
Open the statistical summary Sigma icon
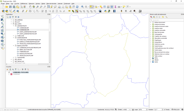click(x=115, y=7)
